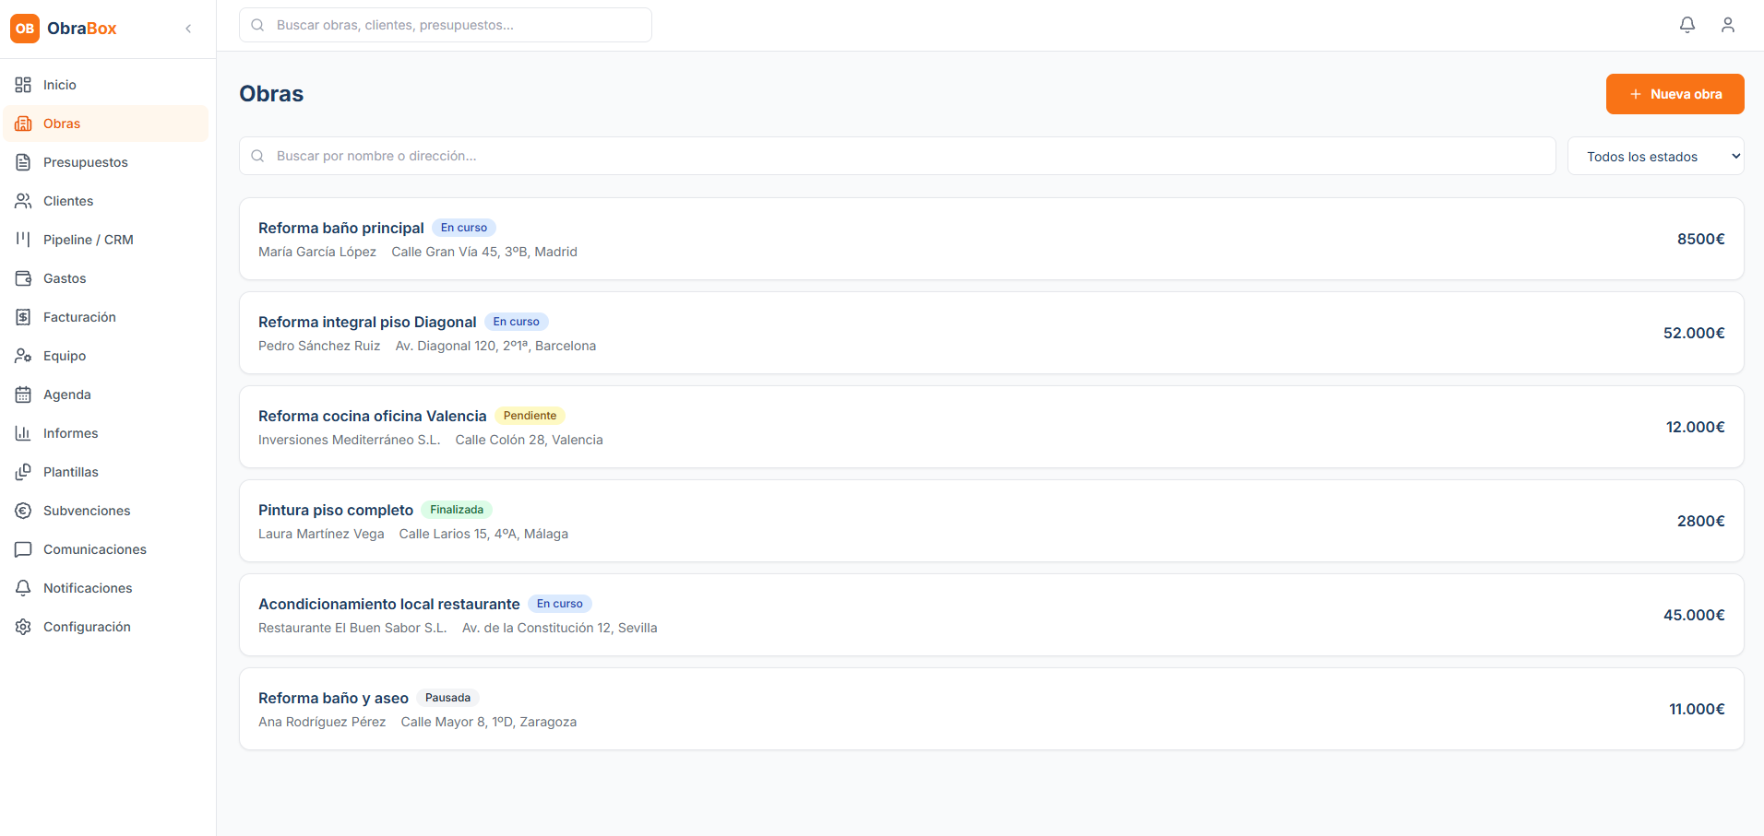Click client name Ana Rodríguez Pérez

point(322,722)
